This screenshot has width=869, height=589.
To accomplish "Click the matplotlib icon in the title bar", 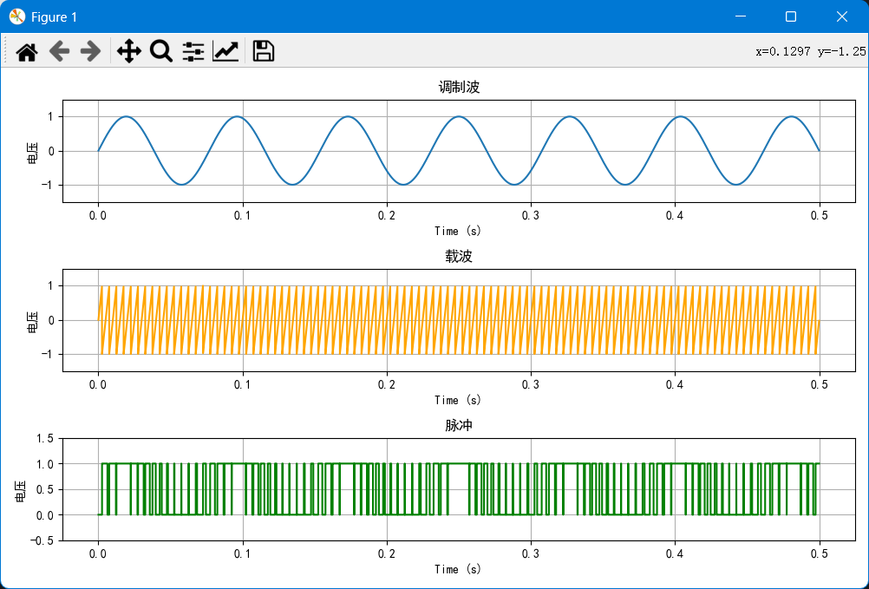I will click(x=16, y=16).
